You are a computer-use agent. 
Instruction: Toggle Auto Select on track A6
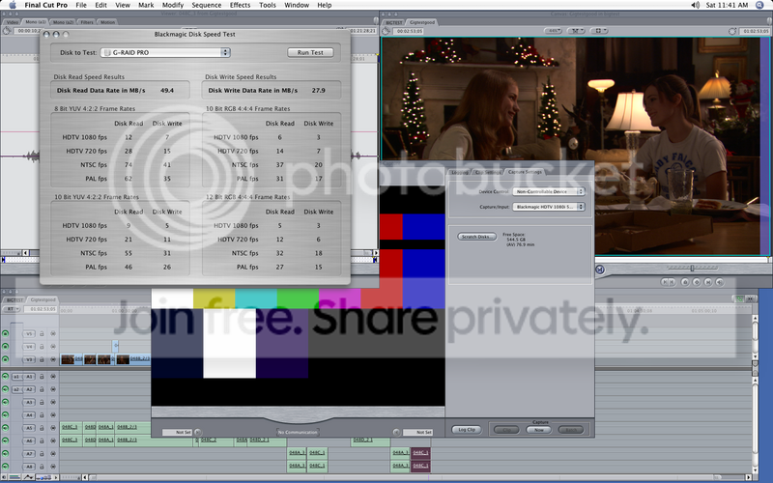[53, 440]
